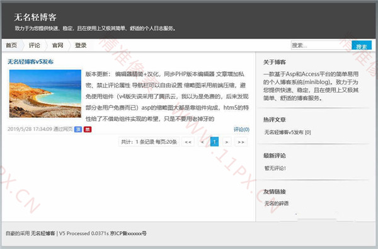The height and width of the screenshot is (249, 378).
Task: Click the 暂无评论! text in sidebar
Action: (275, 168)
